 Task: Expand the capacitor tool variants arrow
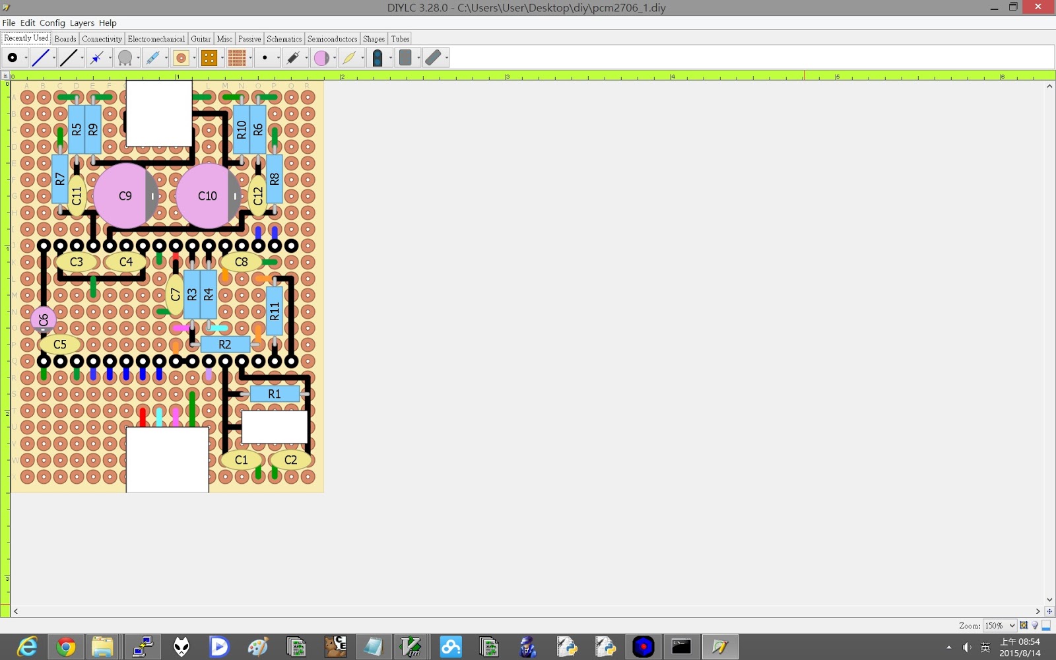coord(333,57)
